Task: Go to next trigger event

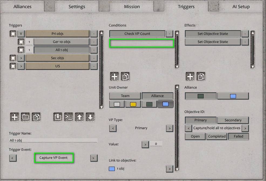Action: coord(94,158)
